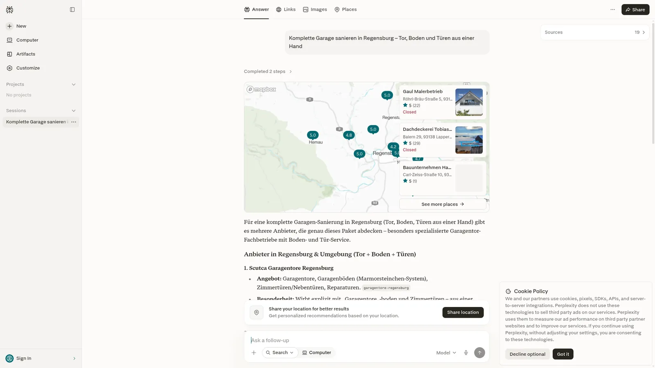Open Bauunternehmen Ha... place card
Viewport: 655px width, 368px height.
click(x=443, y=178)
